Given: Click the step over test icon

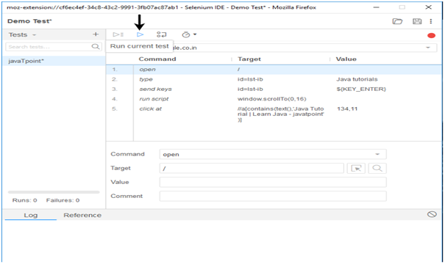Looking at the screenshot, I should tap(162, 34).
